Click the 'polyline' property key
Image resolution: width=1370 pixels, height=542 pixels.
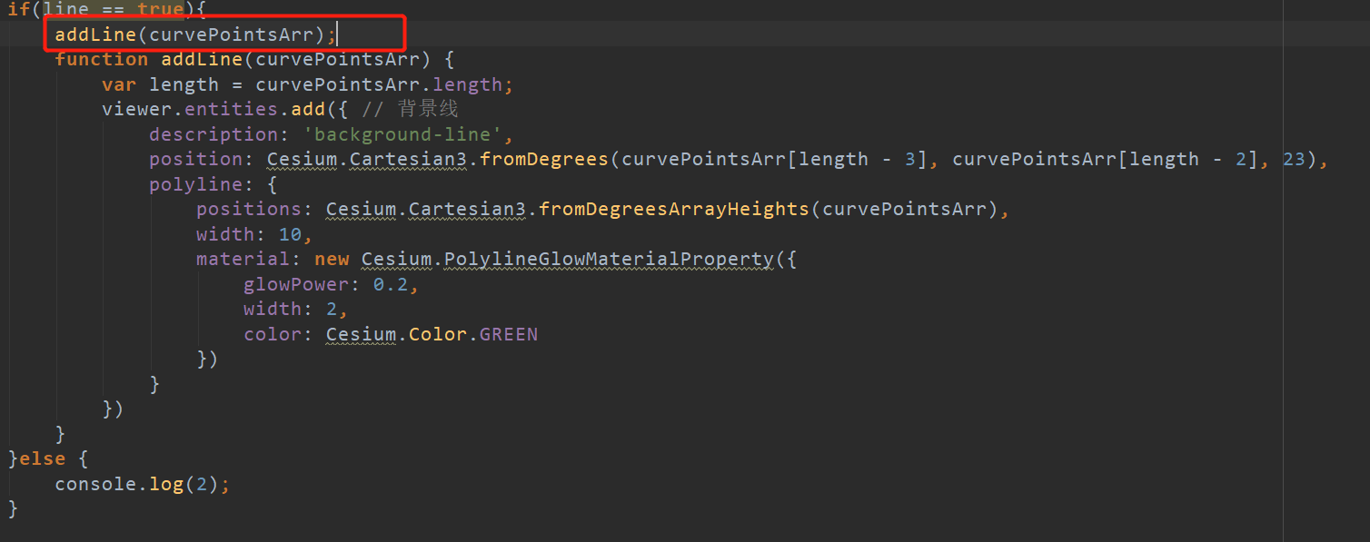click(x=196, y=184)
